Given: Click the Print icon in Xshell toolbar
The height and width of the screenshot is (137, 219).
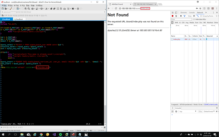Looking at the screenshot, I should [x=33, y=9].
